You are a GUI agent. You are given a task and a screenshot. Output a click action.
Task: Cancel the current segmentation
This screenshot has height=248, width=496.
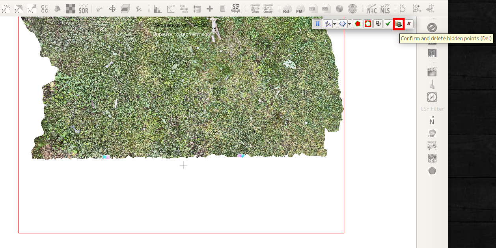coord(409,24)
